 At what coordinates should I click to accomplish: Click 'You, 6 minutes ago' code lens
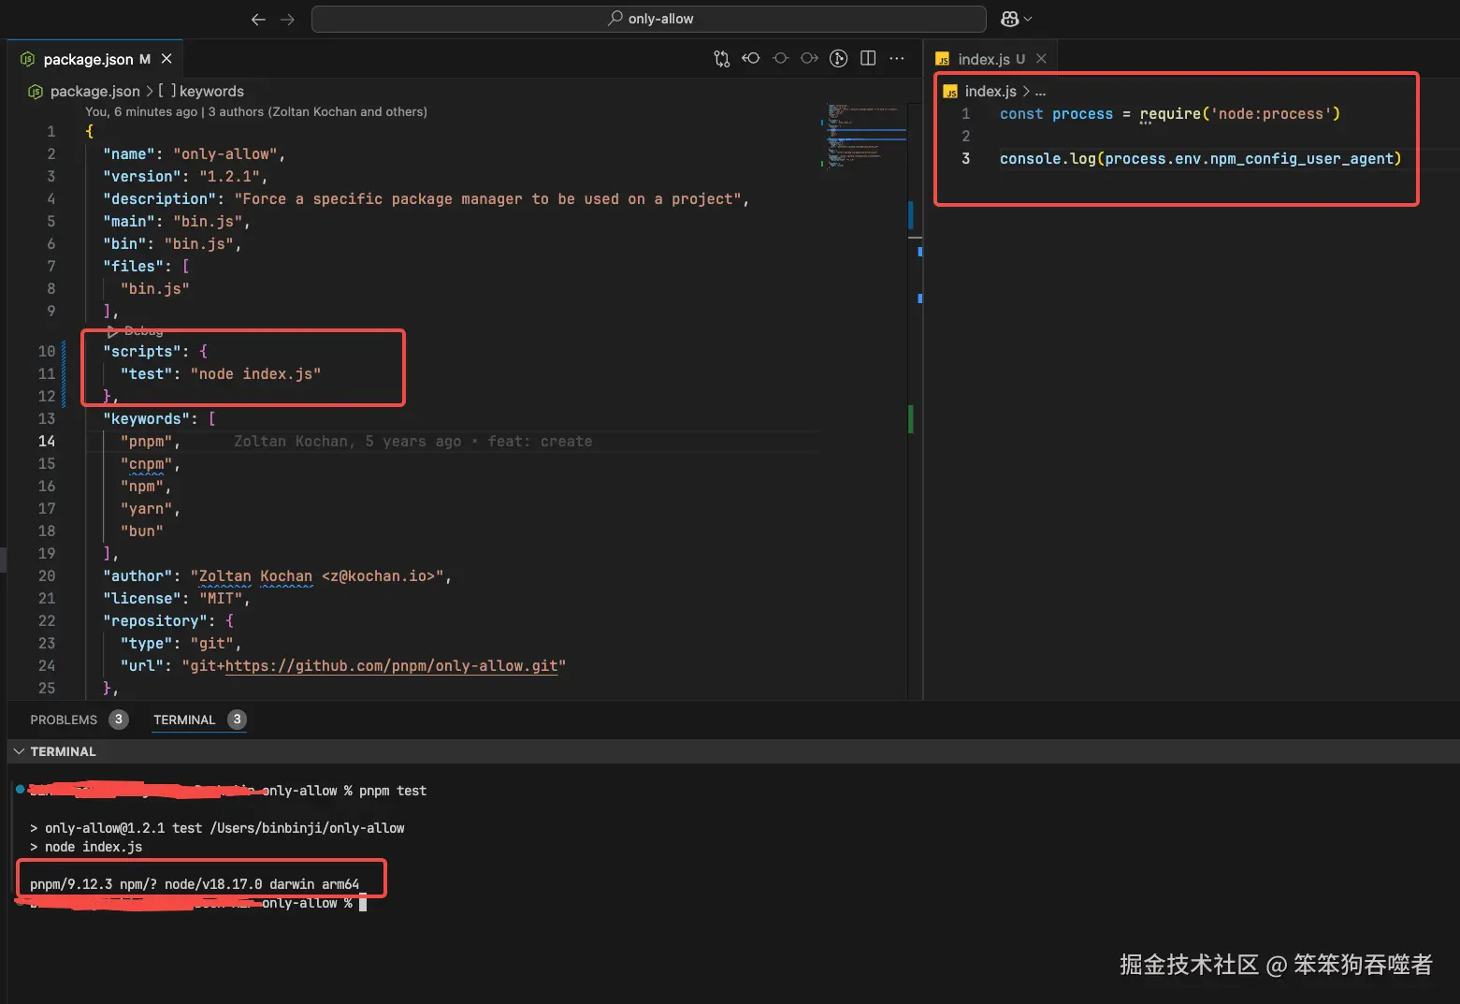tap(141, 111)
